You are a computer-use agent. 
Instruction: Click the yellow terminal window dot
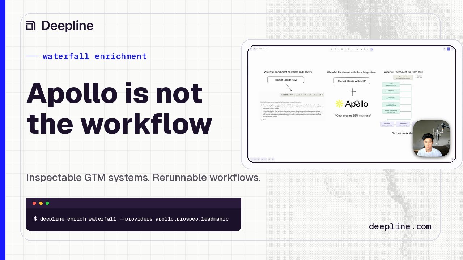tap(41, 203)
